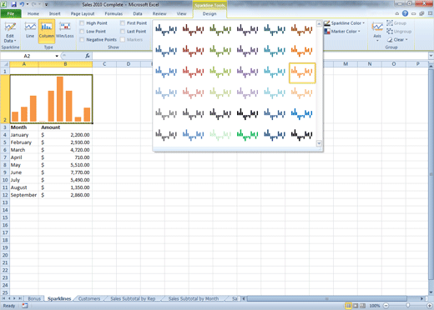Click the Column sparkline type icon
Viewport: 434px width, 310px height.
pyautogui.click(x=47, y=31)
